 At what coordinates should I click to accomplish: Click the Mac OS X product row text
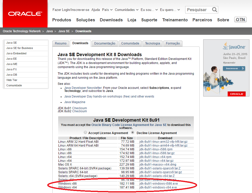click(x=65, y=165)
